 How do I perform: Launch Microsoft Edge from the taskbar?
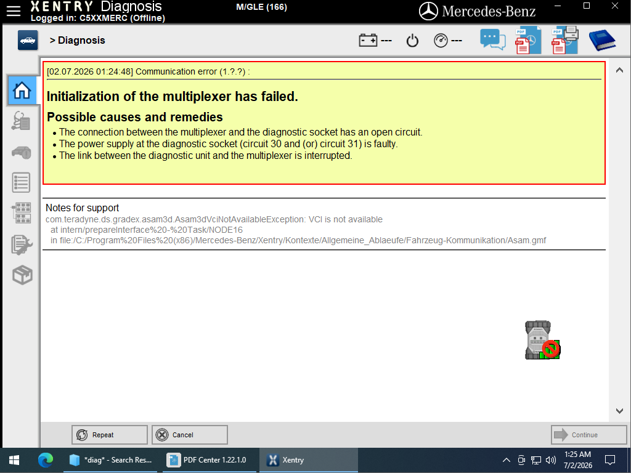tap(46, 459)
